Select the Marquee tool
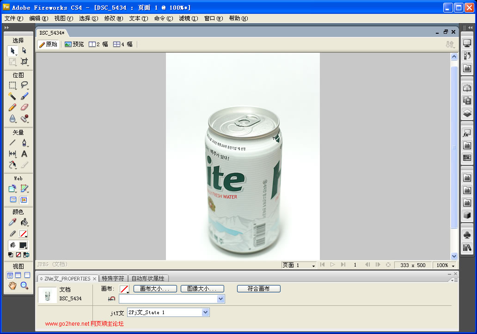Image resolution: width=477 pixels, height=334 pixels. tap(12, 85)
